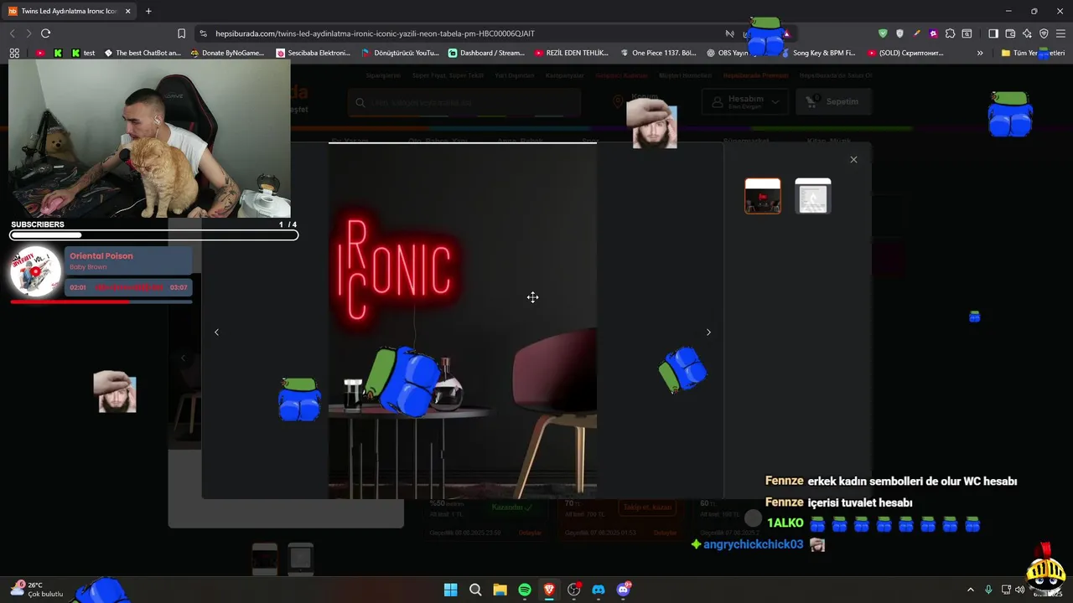Viewport: 1073px width, 603px height.
Task: Open the browser extensions puzzle icon
Action: point(950,33)
